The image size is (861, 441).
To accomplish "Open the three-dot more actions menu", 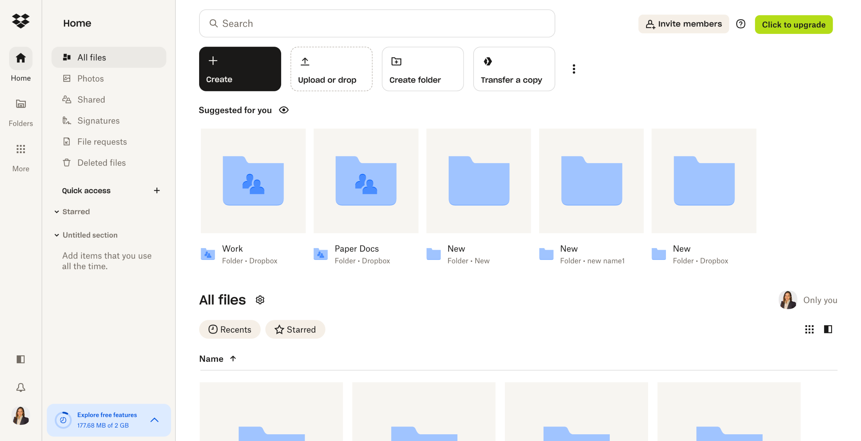I will click(573, 69).
